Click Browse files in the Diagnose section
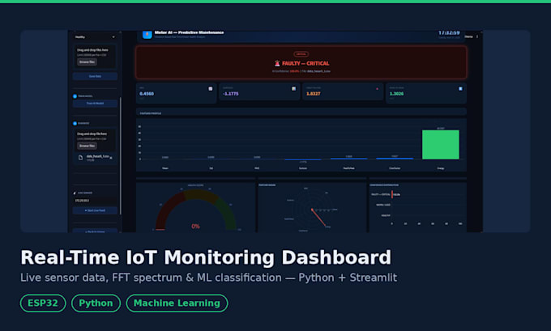The width and height of the screenshot is (551, 331). pos(88,146)
